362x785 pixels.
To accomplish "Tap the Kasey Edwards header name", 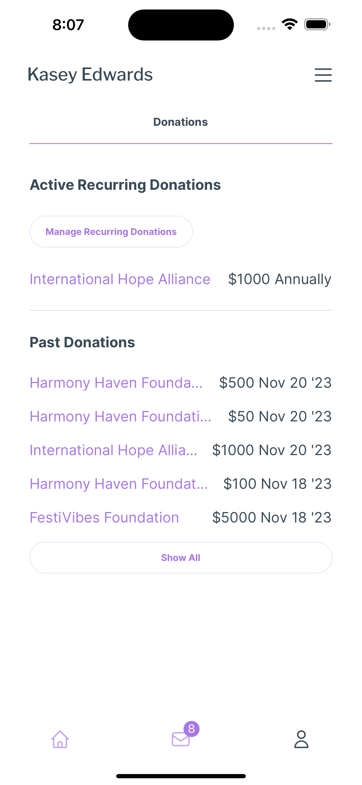I will (90, 74).
